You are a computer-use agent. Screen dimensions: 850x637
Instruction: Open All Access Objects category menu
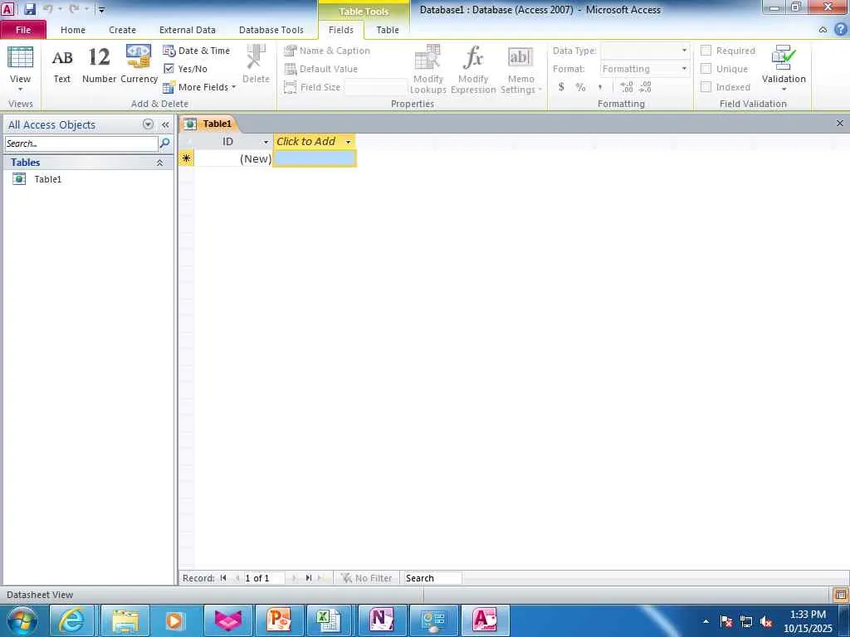(148, 124)
